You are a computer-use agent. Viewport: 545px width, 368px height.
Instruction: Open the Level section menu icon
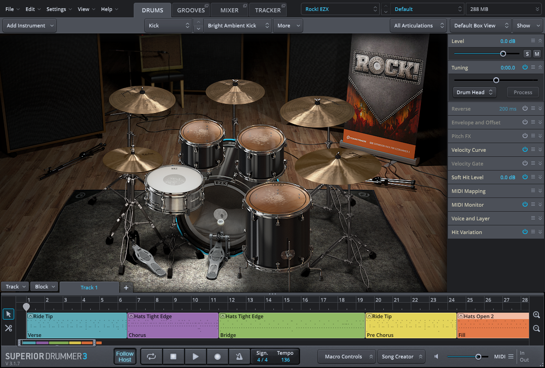(533, 41)
